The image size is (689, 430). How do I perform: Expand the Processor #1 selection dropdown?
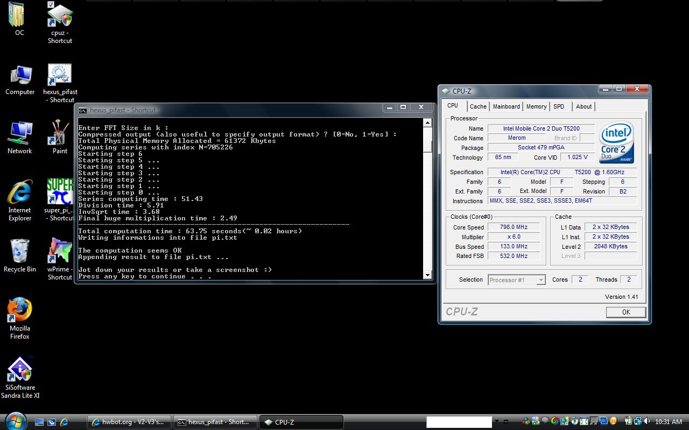tap(541, 280)
